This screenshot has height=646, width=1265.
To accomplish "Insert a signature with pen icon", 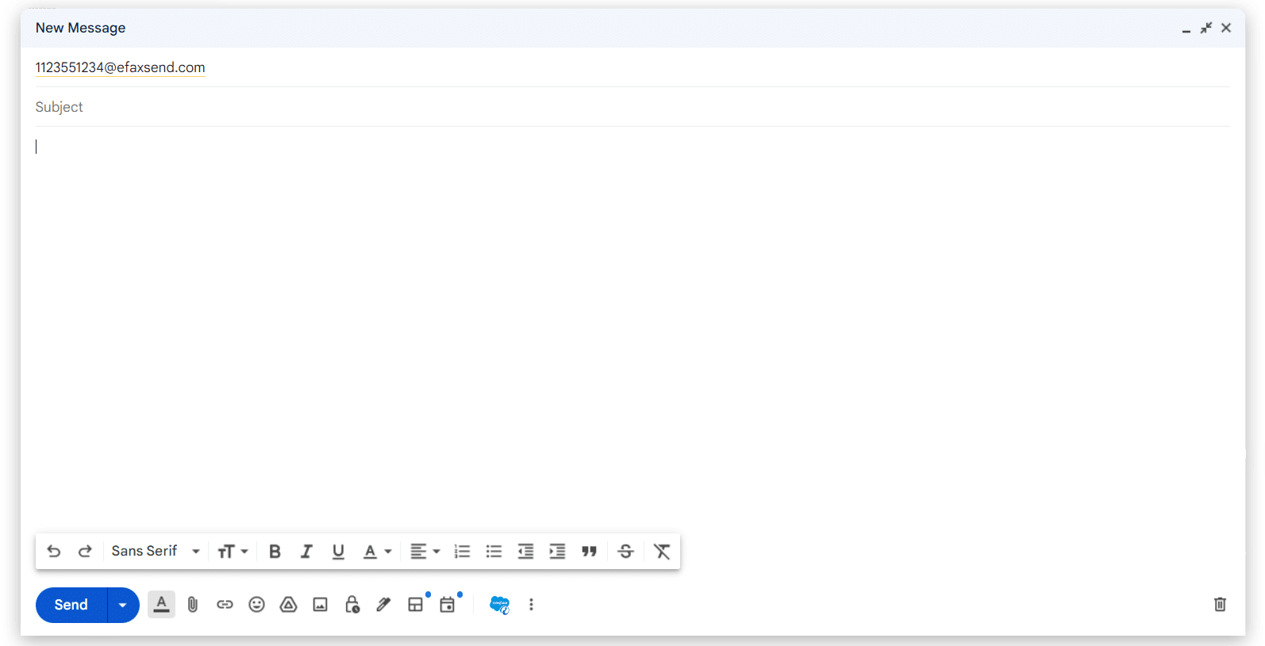I will pos(383,605).
